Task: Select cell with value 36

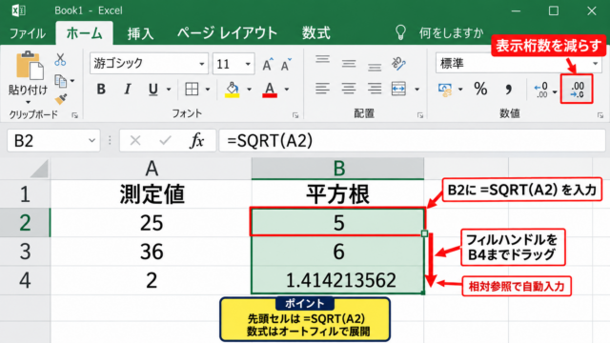Action: pyautogui.click(x=152, y=252)
